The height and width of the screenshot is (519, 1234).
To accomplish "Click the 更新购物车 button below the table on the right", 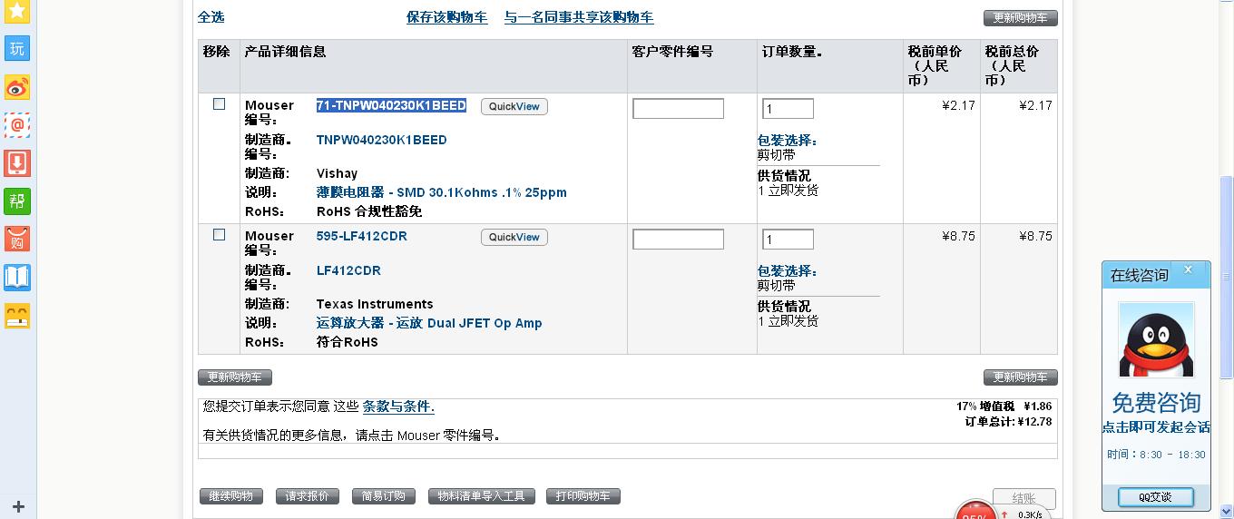I will pos(1021,377).
